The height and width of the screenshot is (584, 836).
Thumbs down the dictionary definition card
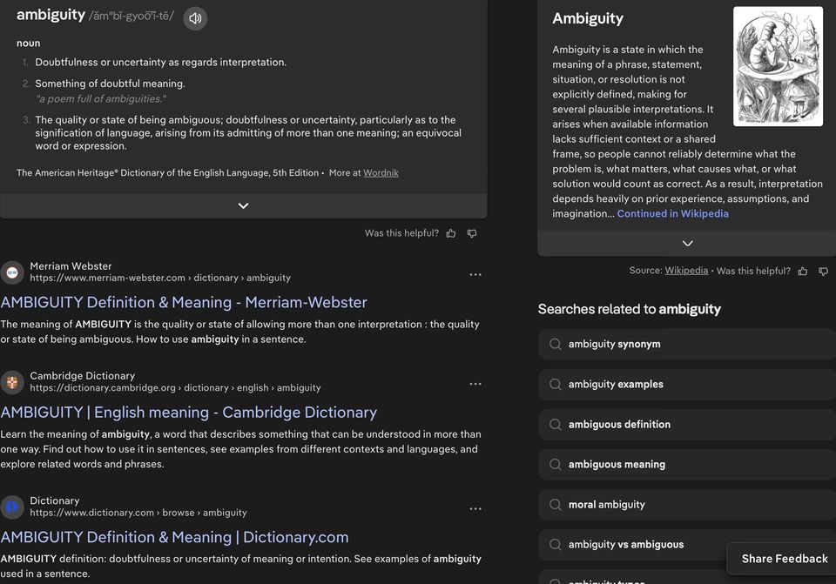tap(472, 233)
